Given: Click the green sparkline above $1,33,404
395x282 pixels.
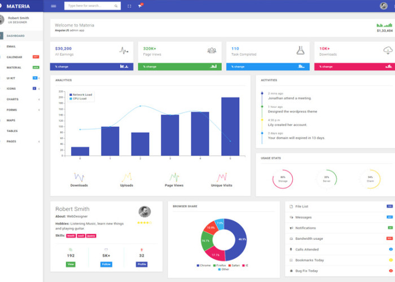Looking at the screenshot, I should pos(384,25).
